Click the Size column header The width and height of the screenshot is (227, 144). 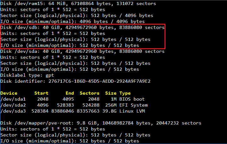point(111,93)
